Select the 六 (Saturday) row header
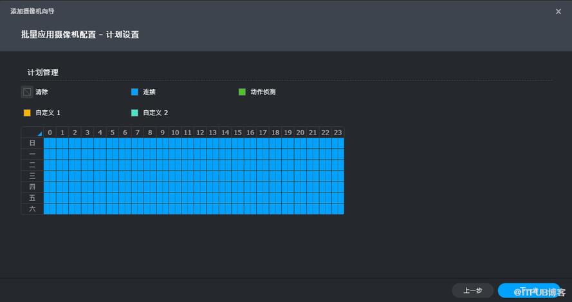This screenshot has width=572, height=302. [x=32, y=209]
